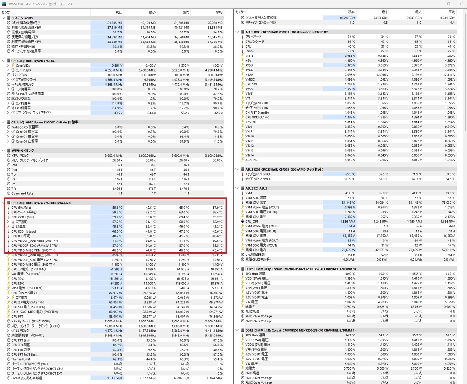Click the 1,556 RPM current value

339,222
